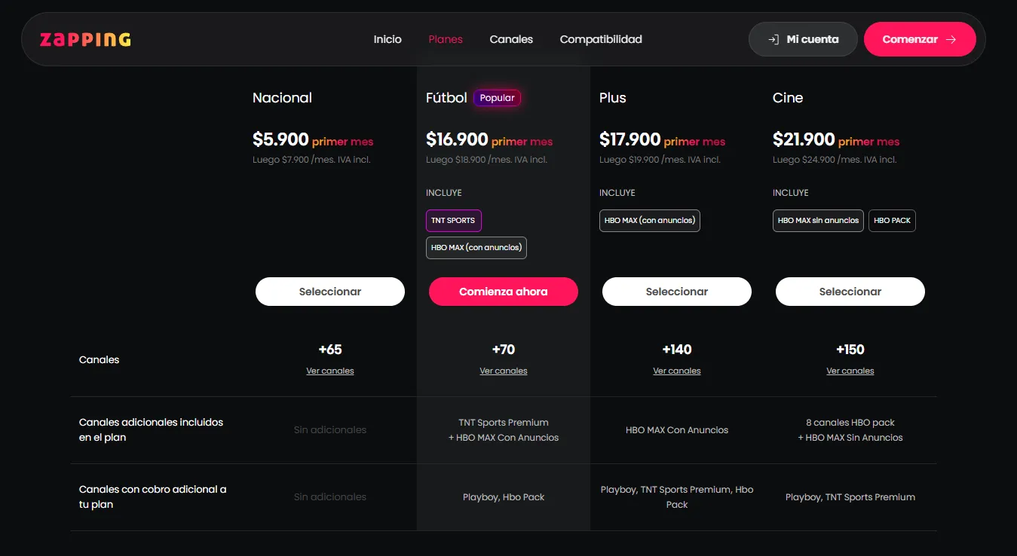This screenshot has height=556, width=1017.
Task: Click HBO MAX (con anuncios) tag under Plus
Action: pos(649,221)
